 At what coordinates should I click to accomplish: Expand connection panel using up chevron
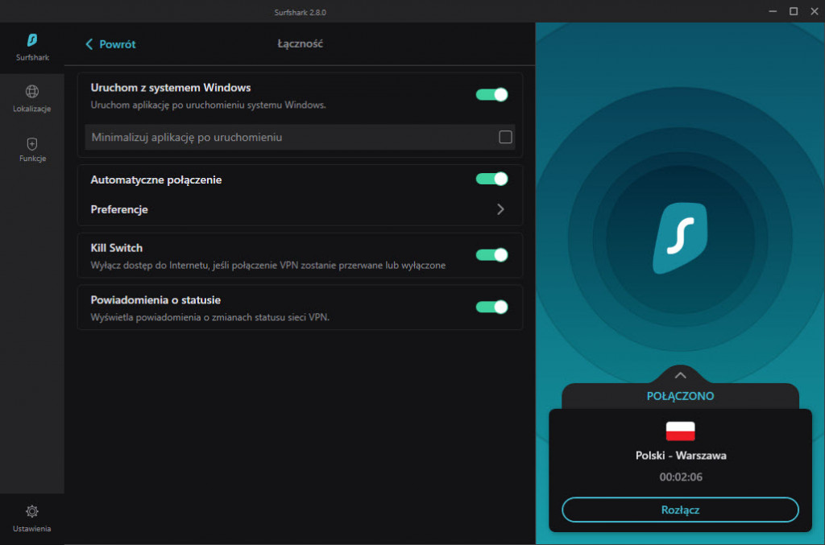(680, 375)
